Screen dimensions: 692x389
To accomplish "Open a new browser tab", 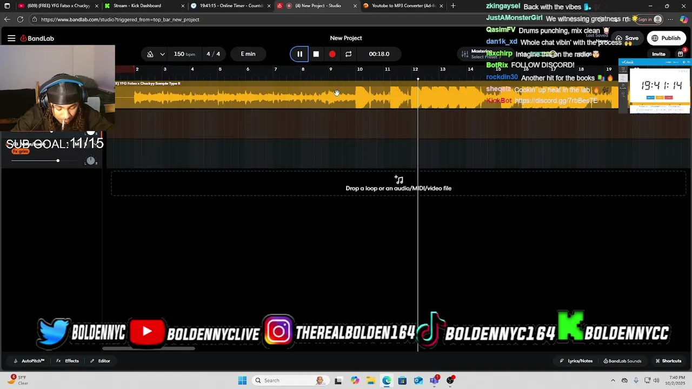I will click(453, 6).
